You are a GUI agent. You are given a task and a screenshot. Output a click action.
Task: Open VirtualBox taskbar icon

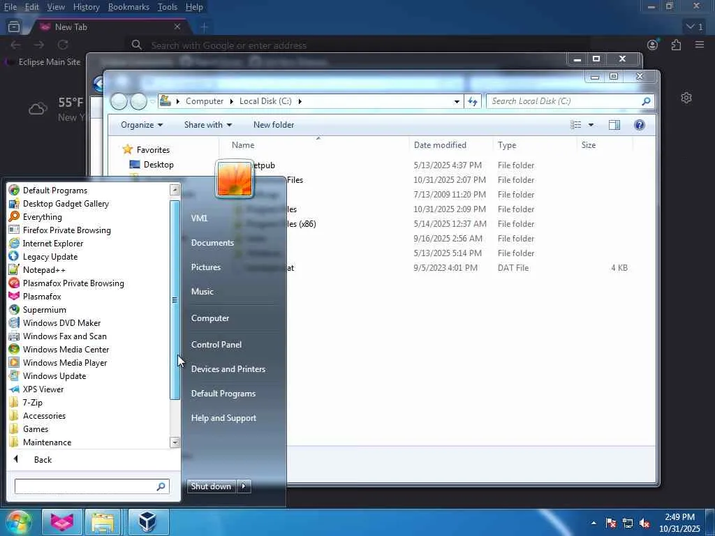point(148,522)
